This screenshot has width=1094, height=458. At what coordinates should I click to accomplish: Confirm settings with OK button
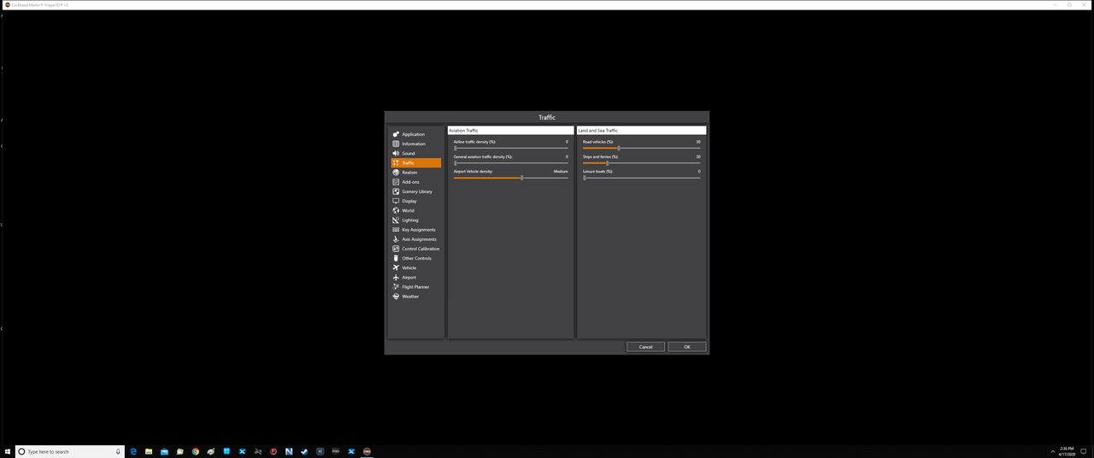pos(687,347)
